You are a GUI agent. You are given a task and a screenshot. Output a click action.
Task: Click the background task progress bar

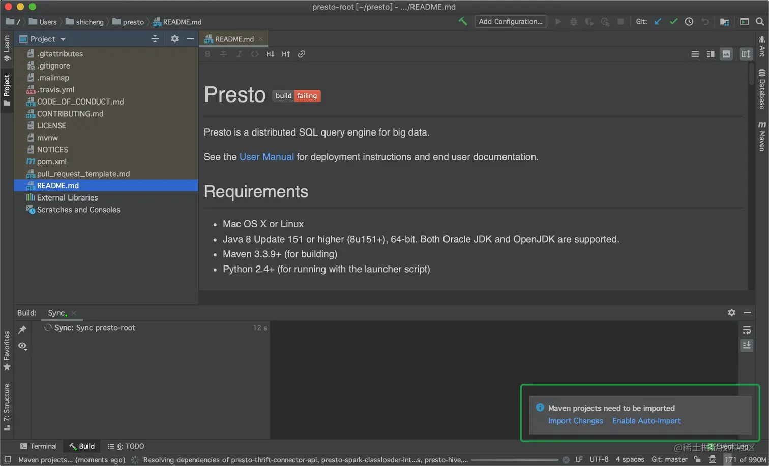click(x=515, y=460)
